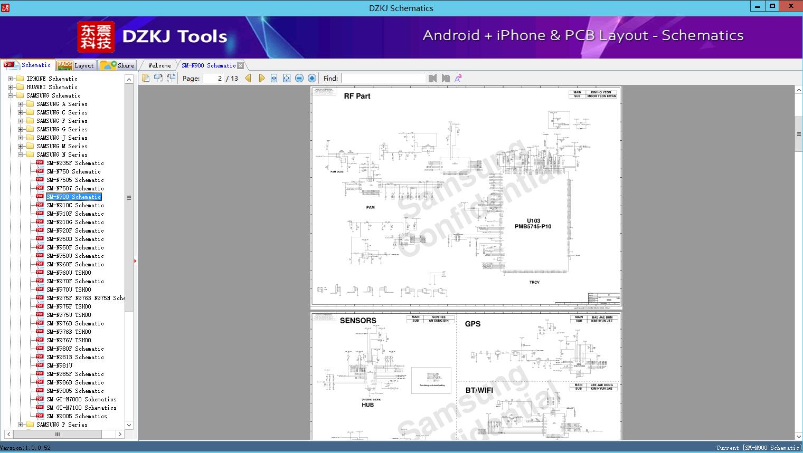The height and width of the screenshot is (453, 803).
Task: Go to the previous page arrow
Action: [248, 78]
